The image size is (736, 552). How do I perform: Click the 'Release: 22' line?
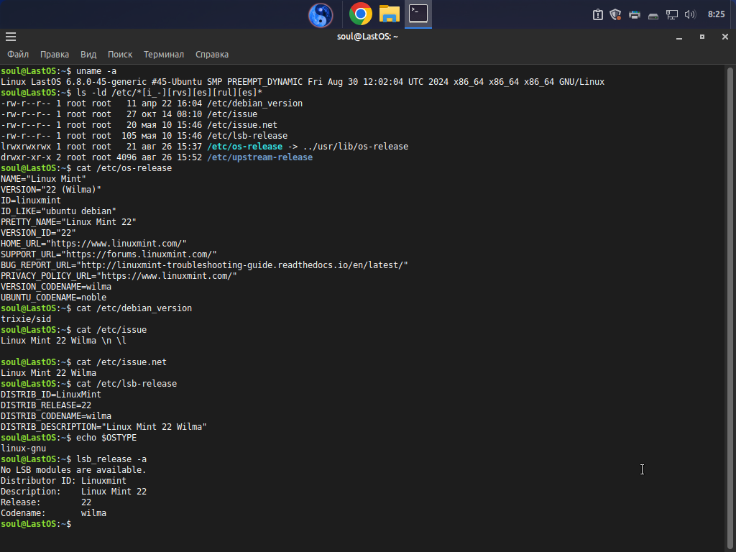[45, 502]
